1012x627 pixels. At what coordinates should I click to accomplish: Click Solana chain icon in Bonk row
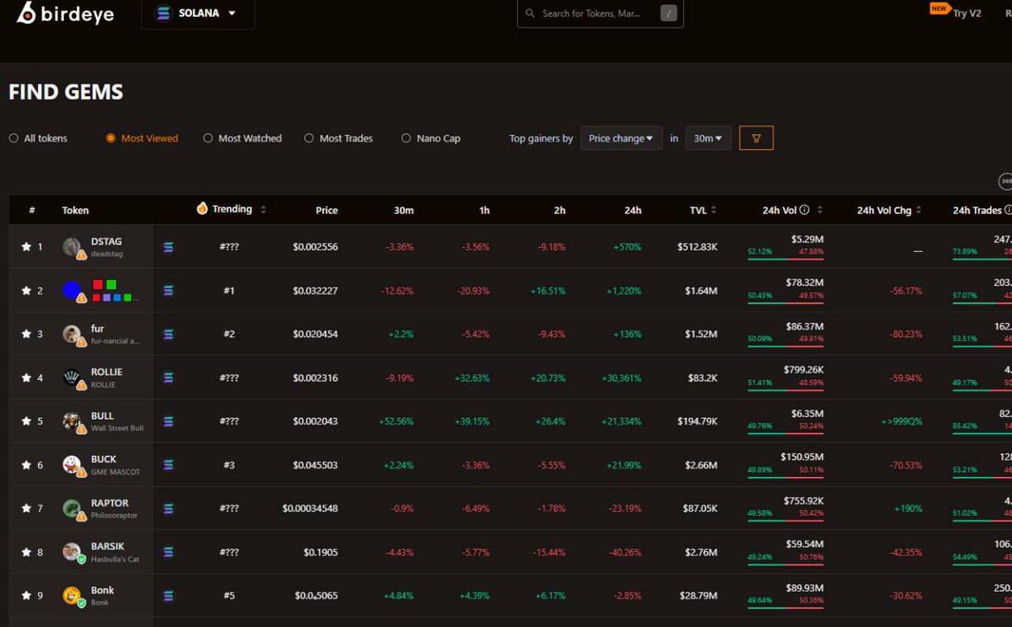click(168, 596)
